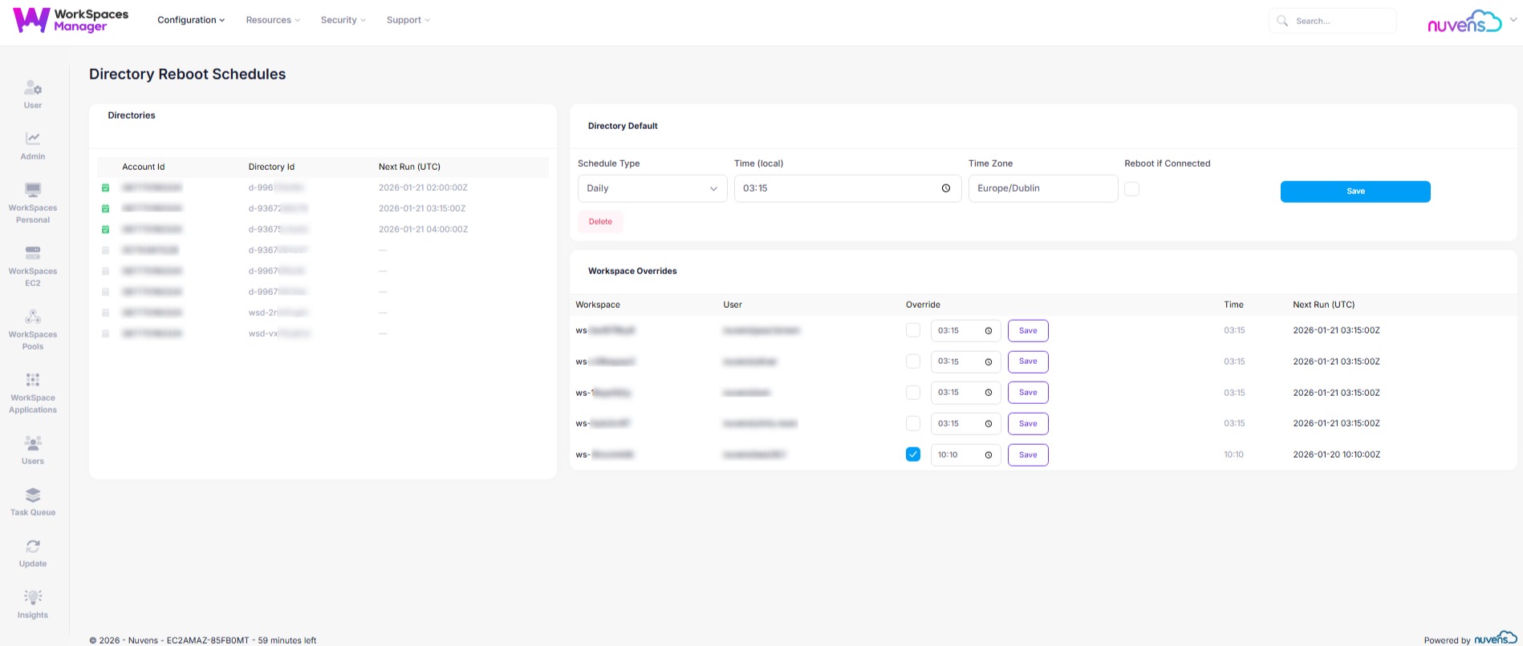The width and height of the screenshot is (1523, 646).
Task: Open the Schedule Type dropdown
Action: 652,189
